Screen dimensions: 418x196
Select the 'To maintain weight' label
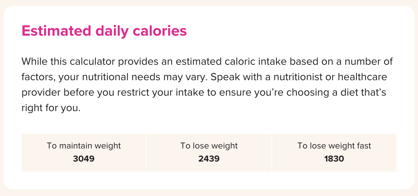point(84,146)
